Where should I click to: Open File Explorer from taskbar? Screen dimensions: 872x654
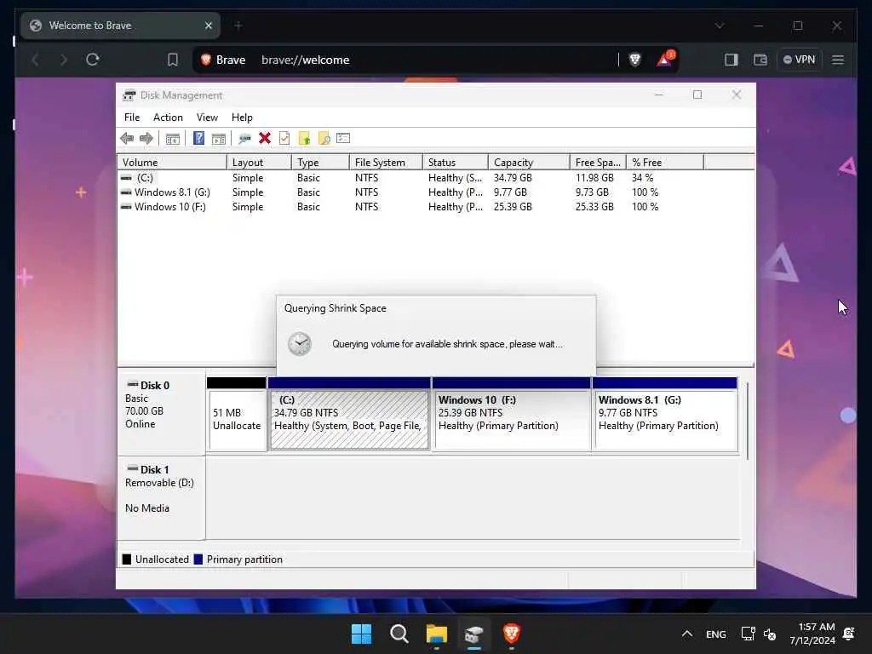pos(437,634)
